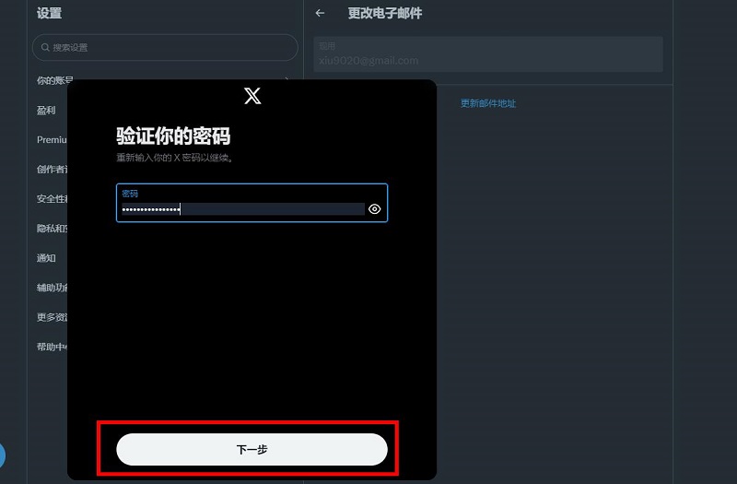737x484 pixels.
Task: Click the 验证你的密码 heading
Action: point(173,136)
